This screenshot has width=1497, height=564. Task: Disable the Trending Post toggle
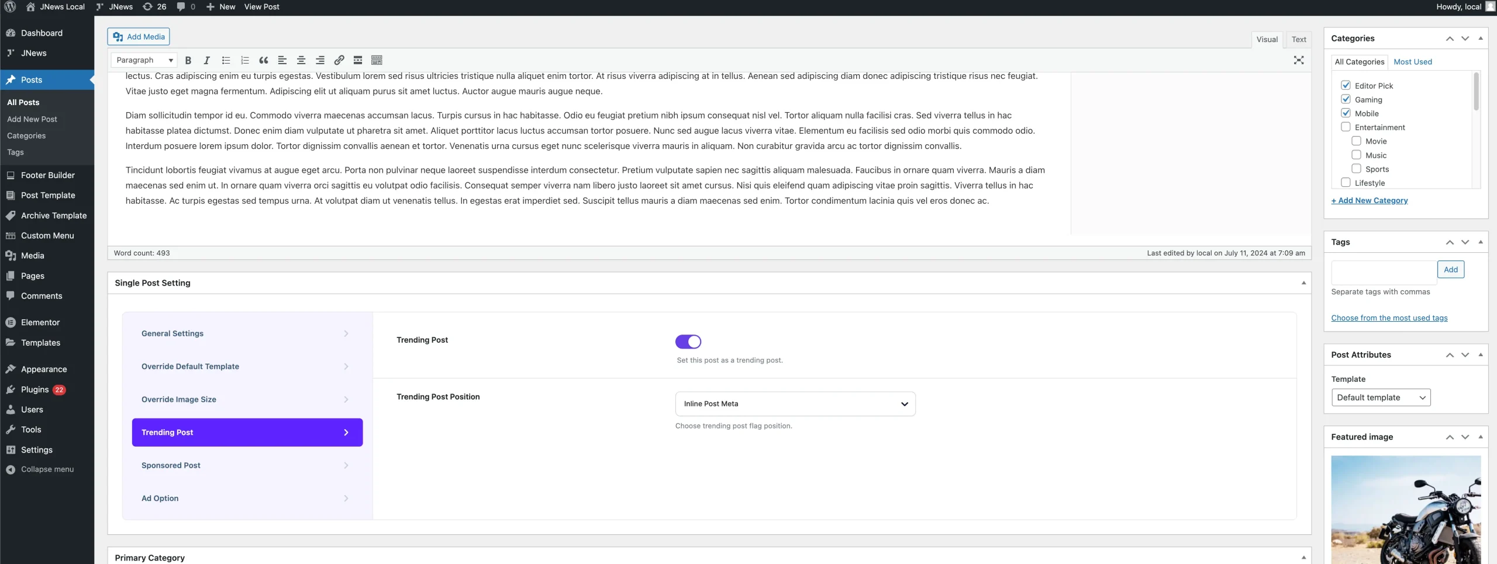[x=688, y=342]
